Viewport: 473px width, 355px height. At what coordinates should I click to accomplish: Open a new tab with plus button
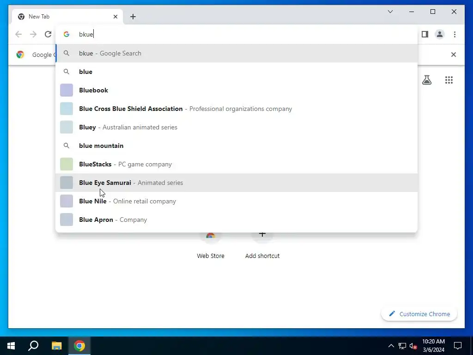[x=133, y=17]
